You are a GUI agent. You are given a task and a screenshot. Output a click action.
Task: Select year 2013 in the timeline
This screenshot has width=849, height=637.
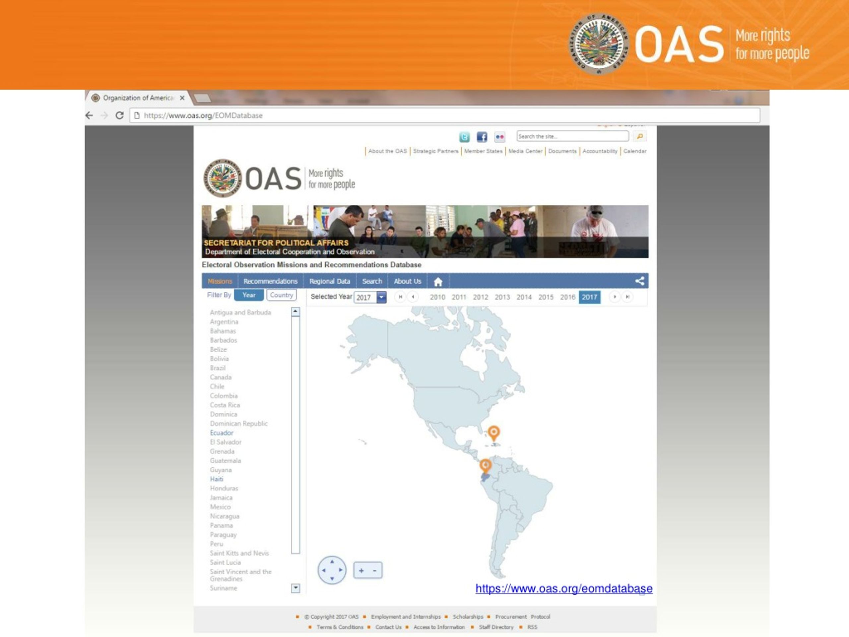click(502, 297)
